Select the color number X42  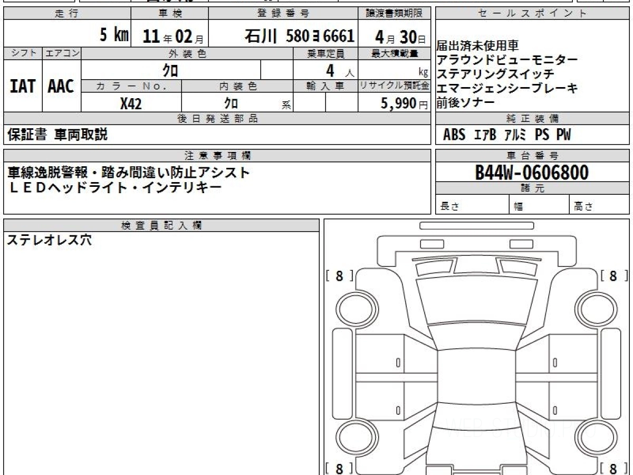point(131,103)
